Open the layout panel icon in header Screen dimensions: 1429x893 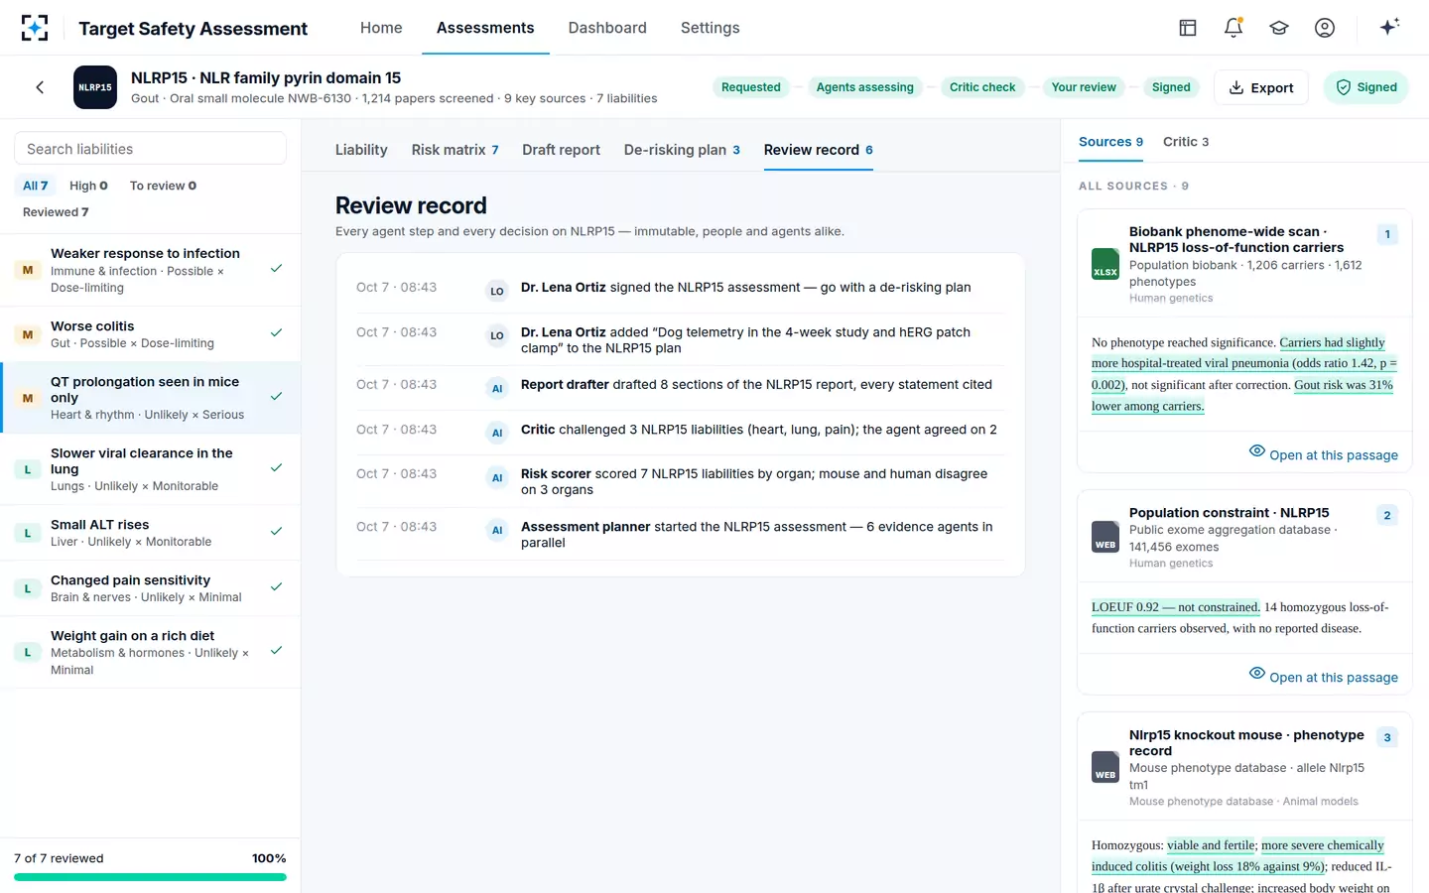tap(1188, 28)
